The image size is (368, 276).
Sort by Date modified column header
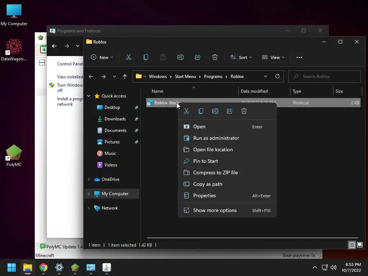click(264, 91)
